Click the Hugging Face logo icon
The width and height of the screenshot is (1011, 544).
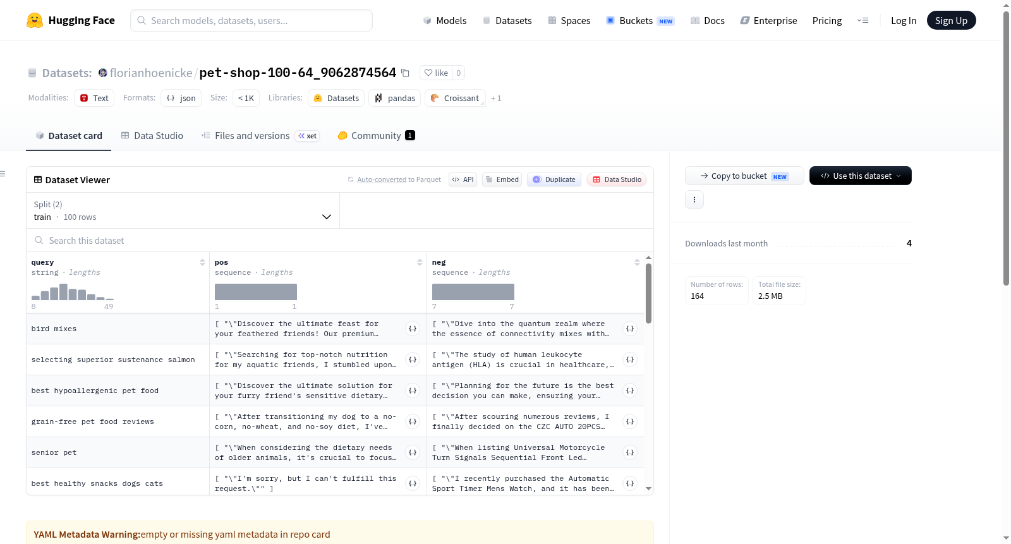tap(35, 20)
